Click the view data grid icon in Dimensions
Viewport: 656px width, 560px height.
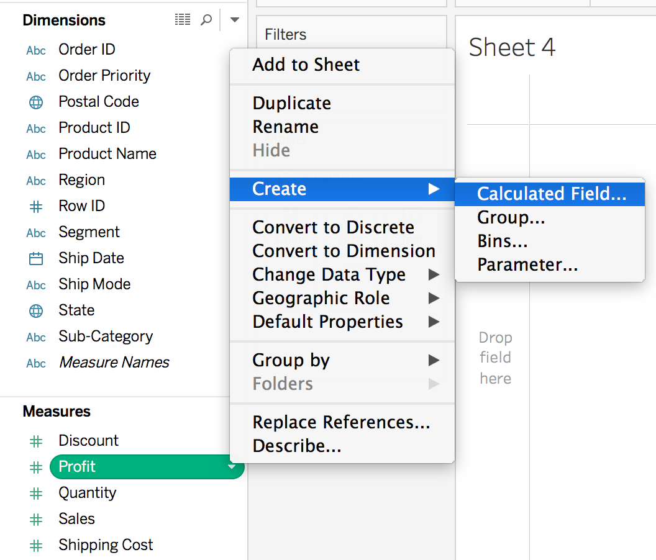tap(183, 20)
